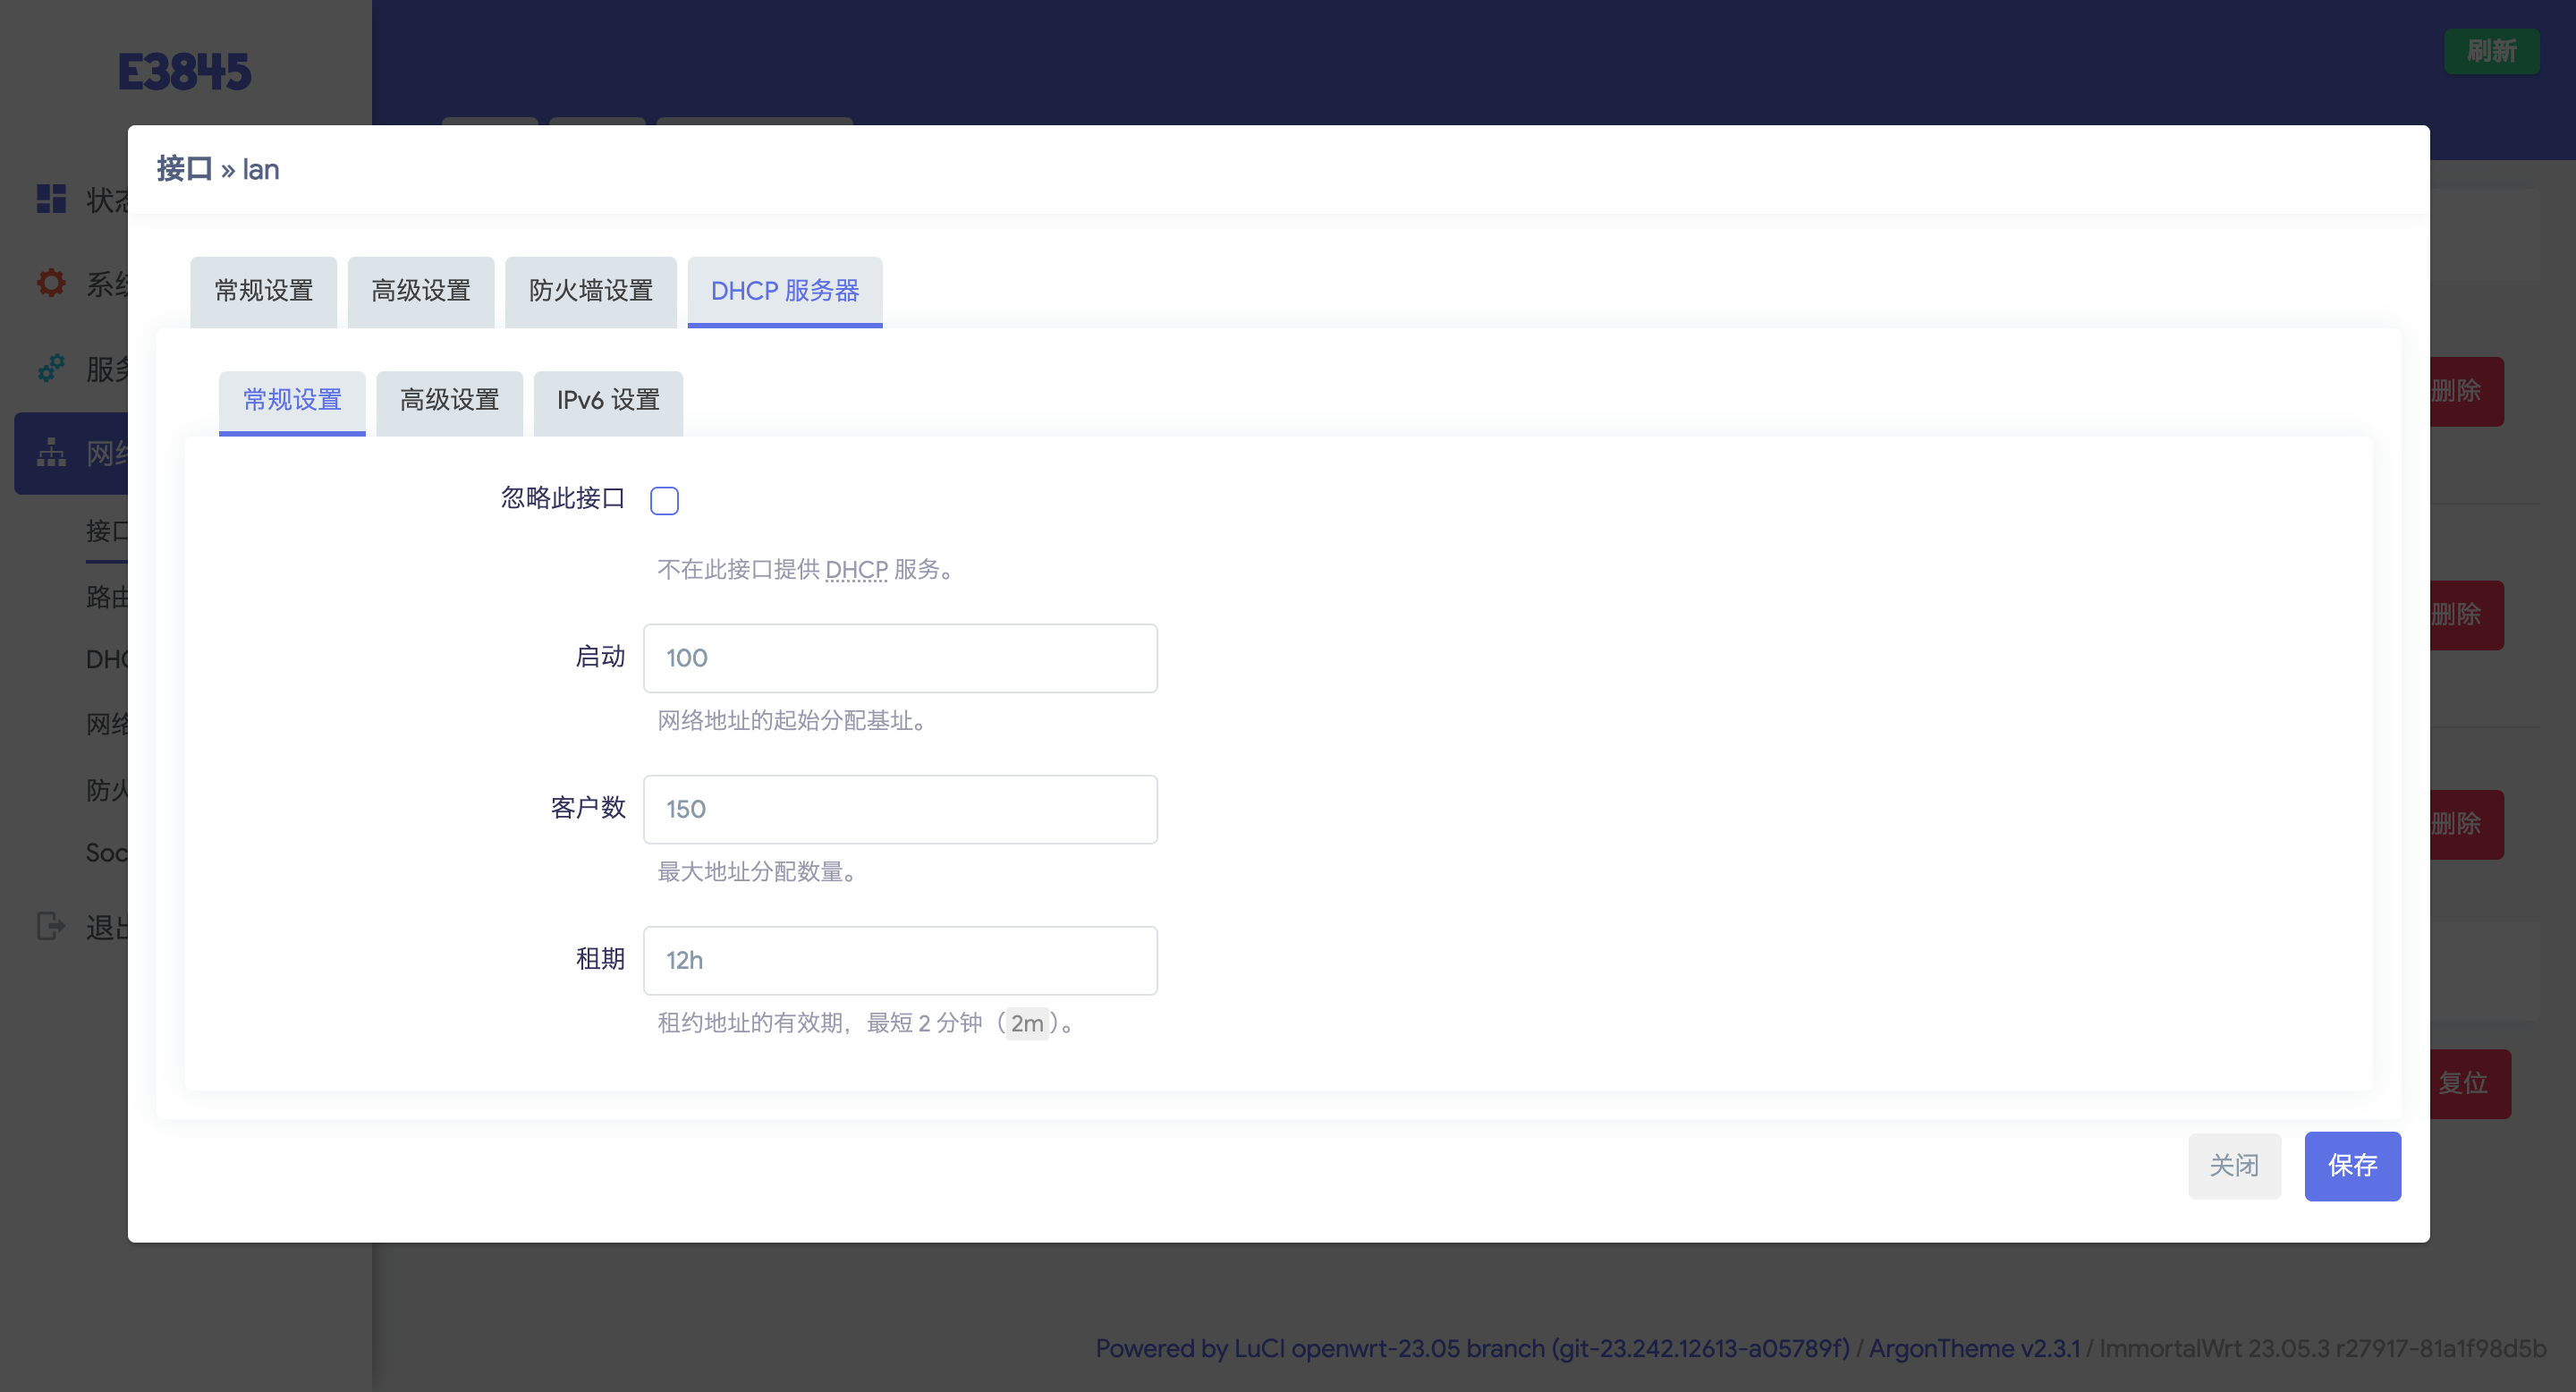Open the top-level General Settings tab
2576x1392 pixels.
[264, 291]
